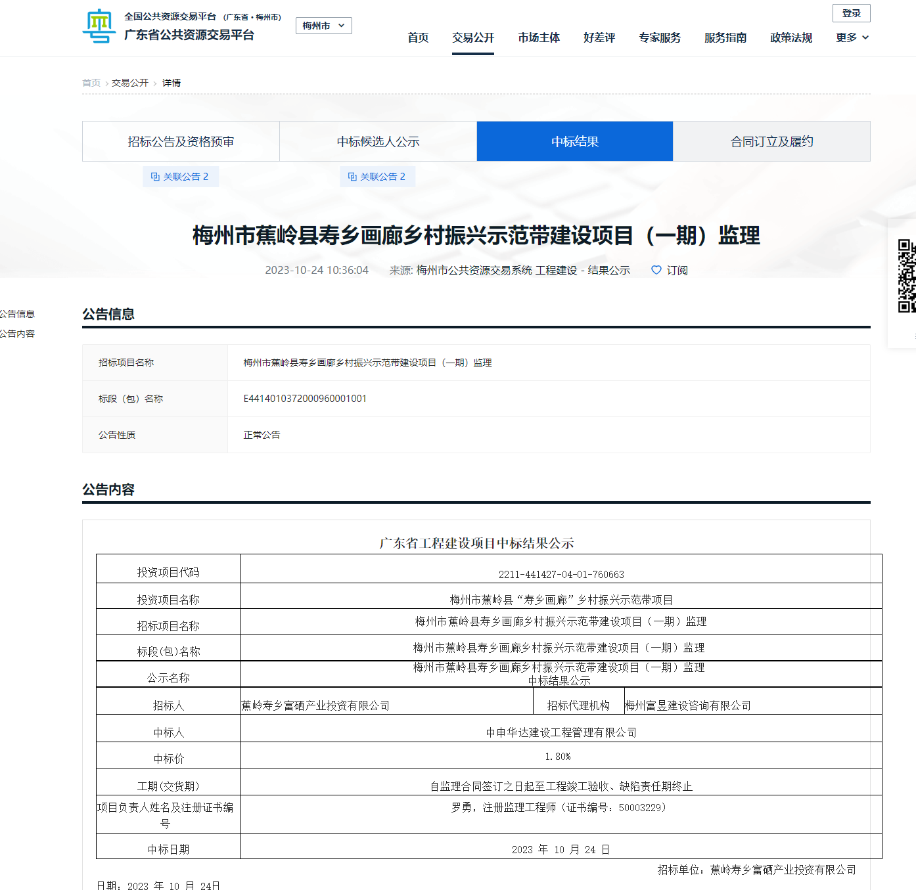The height and width of the screenshot is (890, 916).
Task: Click the heart subscribe icon
Action: pos(656,270)
